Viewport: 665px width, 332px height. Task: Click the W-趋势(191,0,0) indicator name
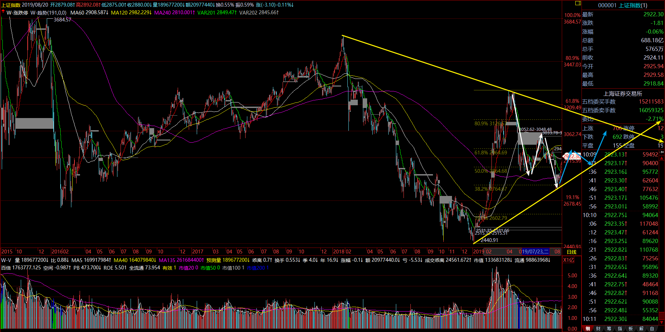tap(48, 13)
